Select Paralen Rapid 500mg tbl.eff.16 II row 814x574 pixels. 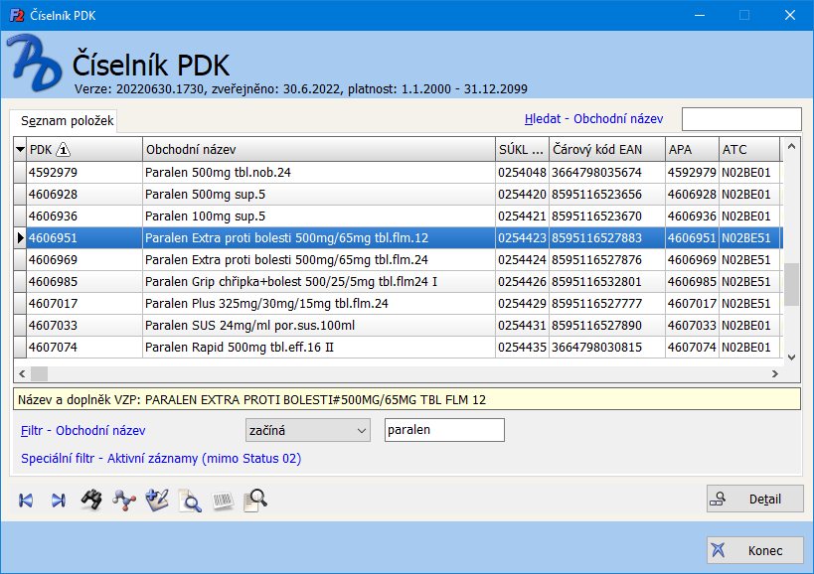399,347
